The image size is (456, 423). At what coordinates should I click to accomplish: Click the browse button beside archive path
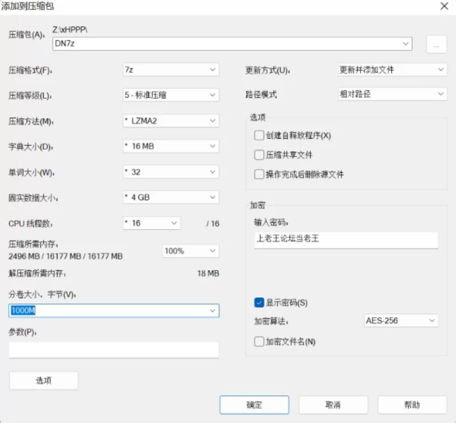437,45
